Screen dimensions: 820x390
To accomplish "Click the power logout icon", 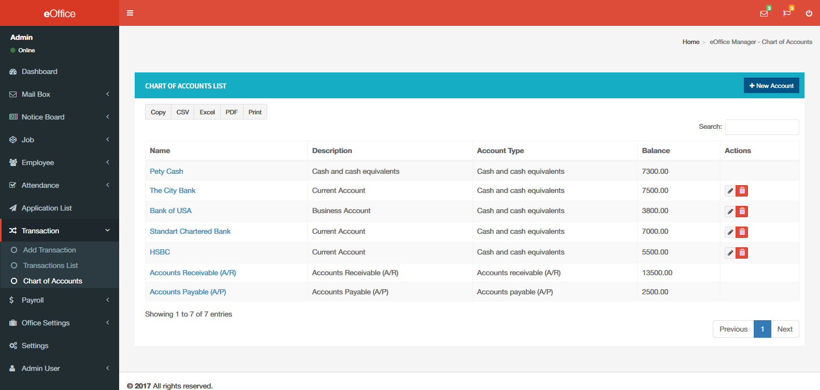I will point(809,13).
